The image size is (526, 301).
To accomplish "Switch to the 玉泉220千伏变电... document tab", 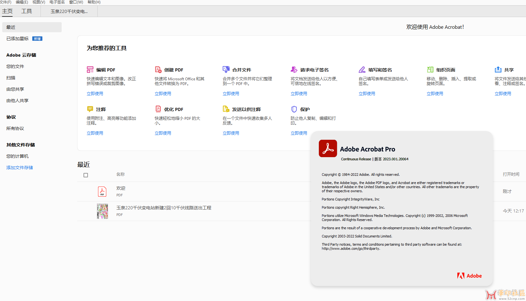I will 69,11.
